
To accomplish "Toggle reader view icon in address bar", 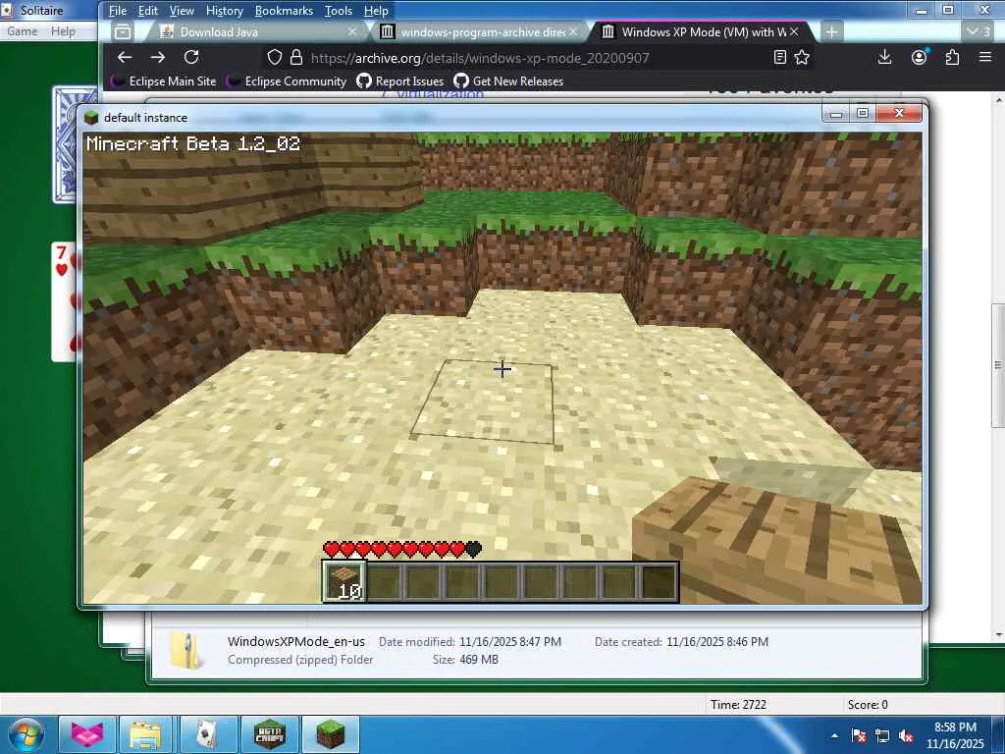I will pos(780,58).
